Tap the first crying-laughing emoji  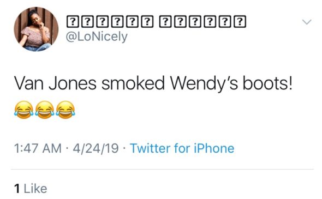click(x=24, y=110)
